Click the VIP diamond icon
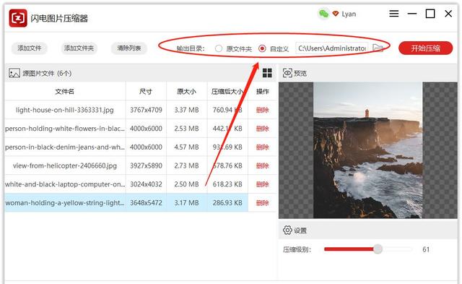 click(x=335, y=14)
